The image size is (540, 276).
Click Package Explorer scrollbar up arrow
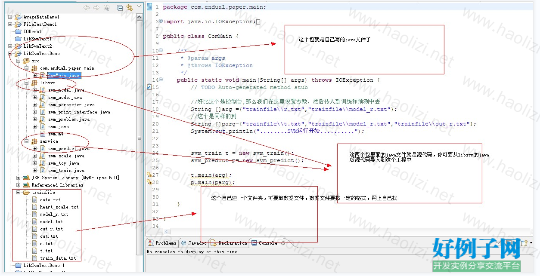coord(139,17)
